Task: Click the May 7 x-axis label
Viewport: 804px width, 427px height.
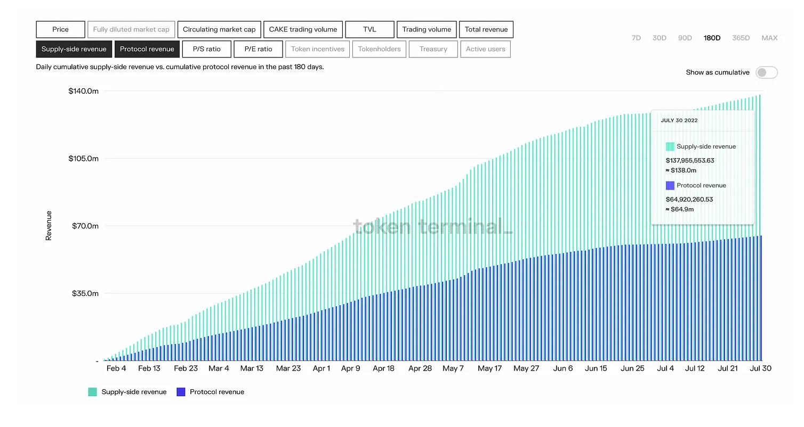Action: (x=453, y=368)
